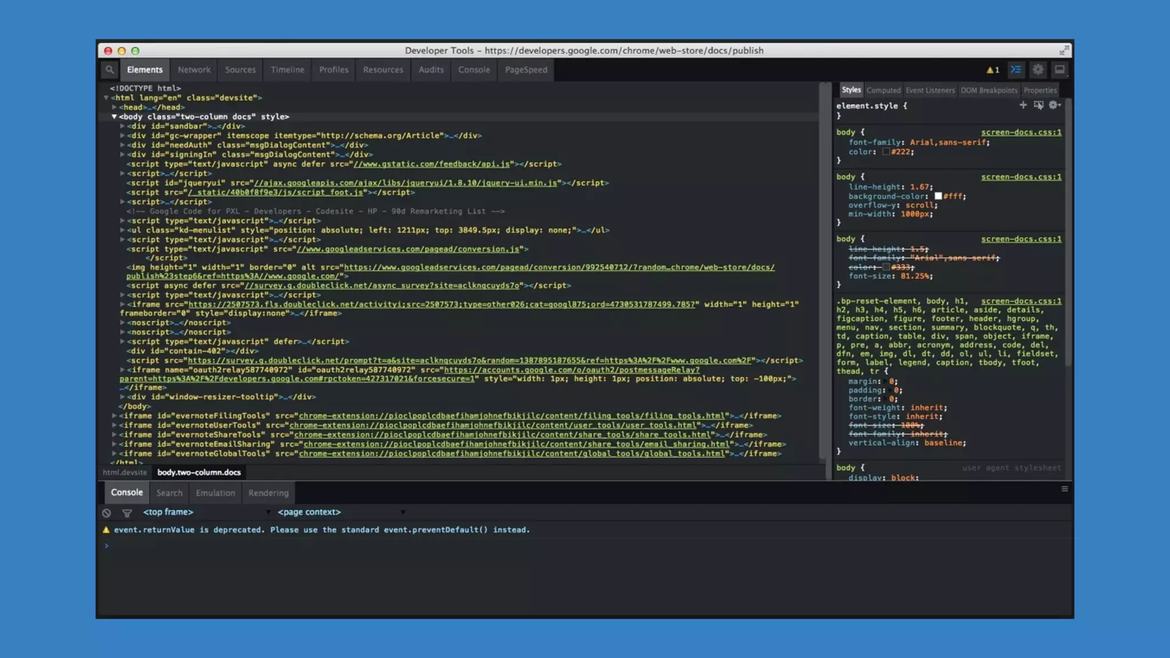1170x658 pixels.
Task: Click the yellow warning count icon
Action: coord(992,70)
